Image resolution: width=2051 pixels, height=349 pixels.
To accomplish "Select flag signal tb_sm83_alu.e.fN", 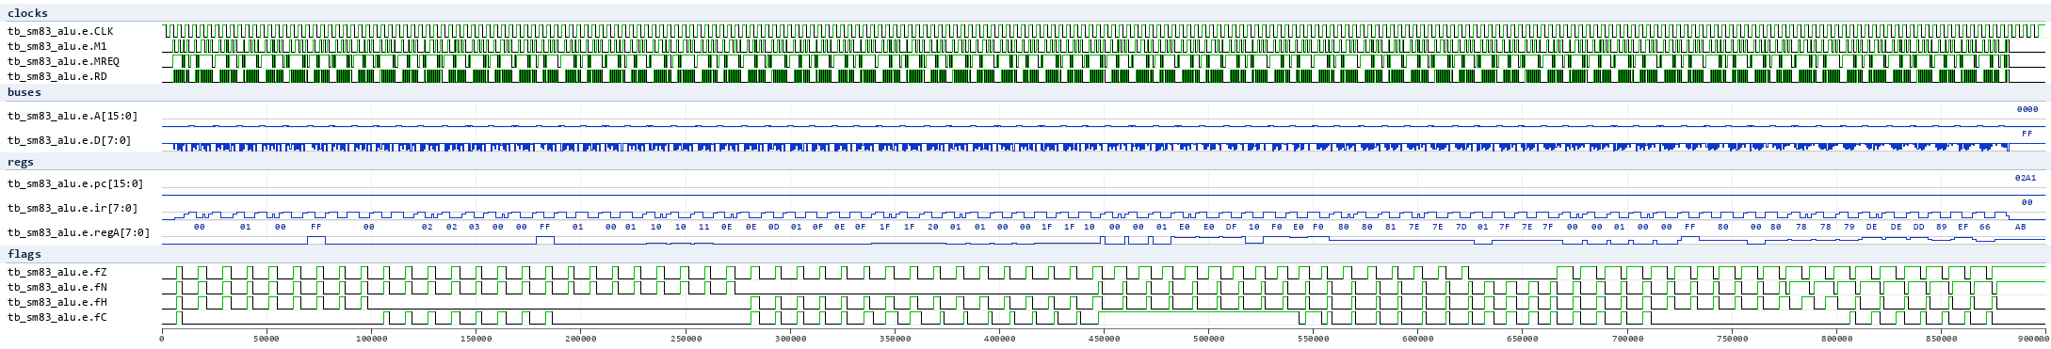I will click(x=57, y=287).
